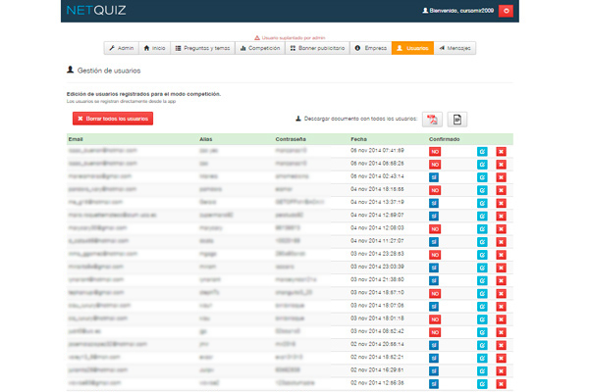Toggle NO confirmation for 06 nov 07:41 user
The height and width of the screenshot is (392, 589).
click(435, 152)
